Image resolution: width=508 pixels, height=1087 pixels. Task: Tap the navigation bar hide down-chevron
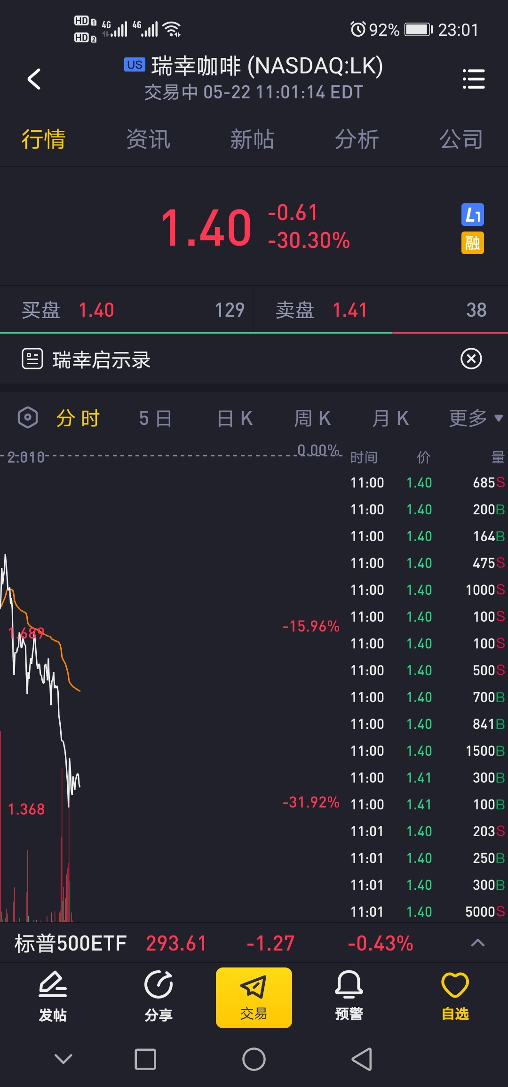tap(63, 1059)
